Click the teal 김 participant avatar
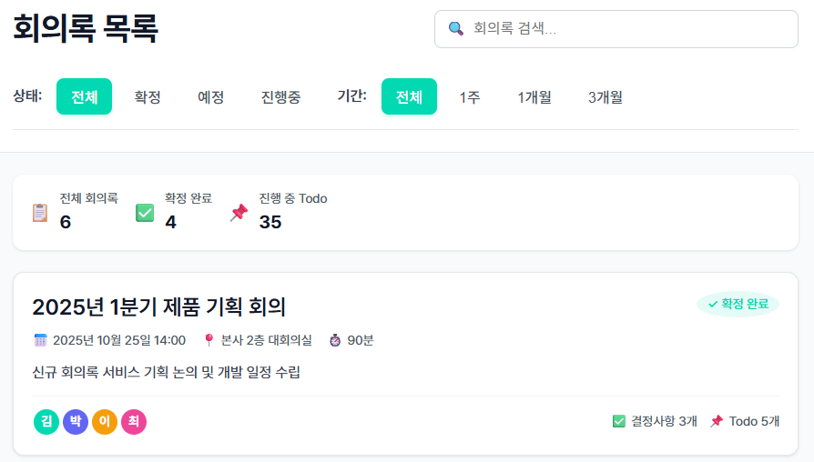 (46, 422)
